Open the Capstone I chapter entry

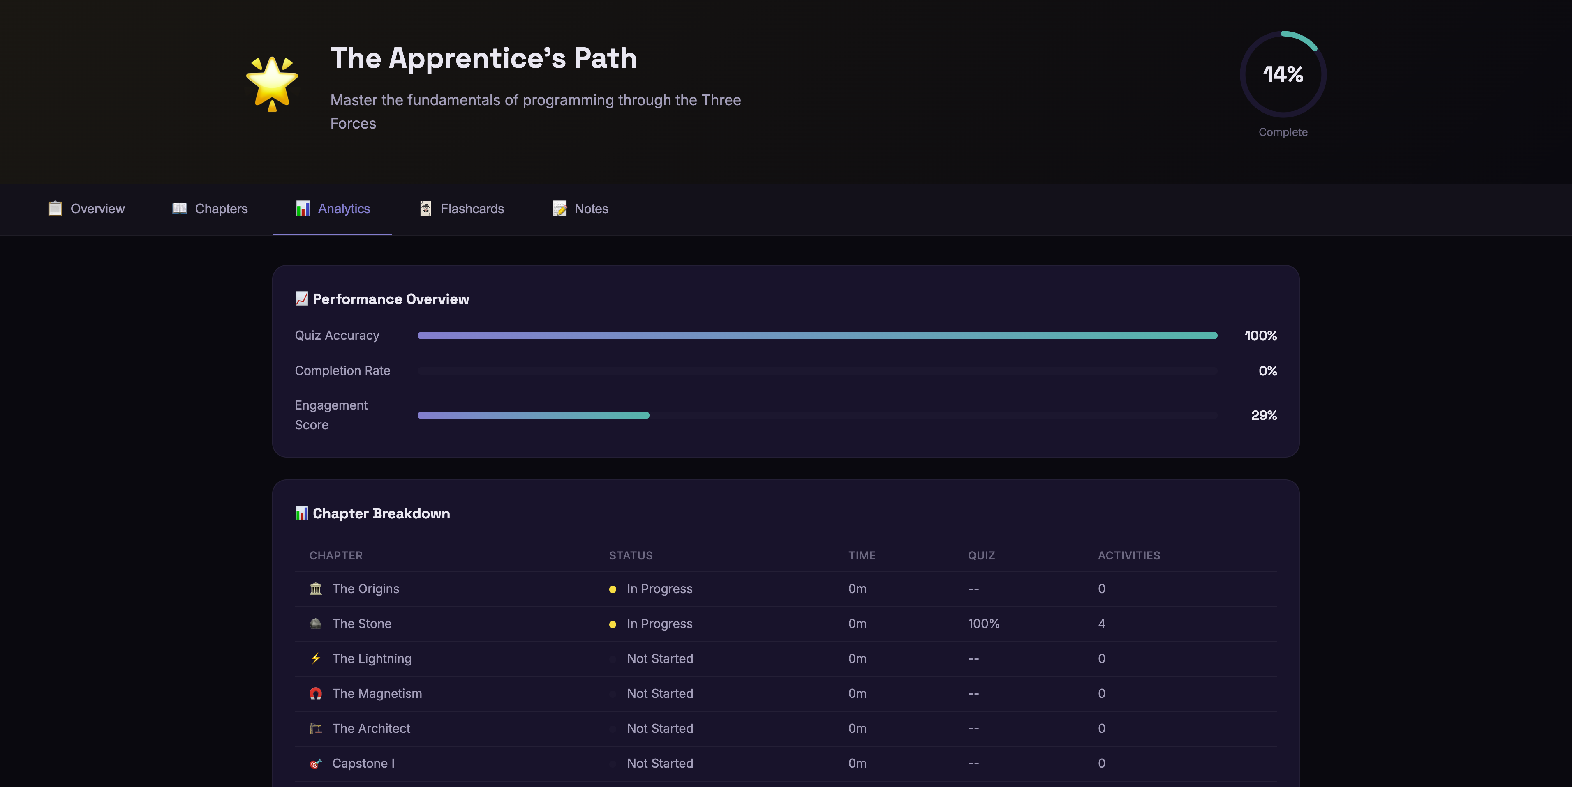[x=363, y=763]
